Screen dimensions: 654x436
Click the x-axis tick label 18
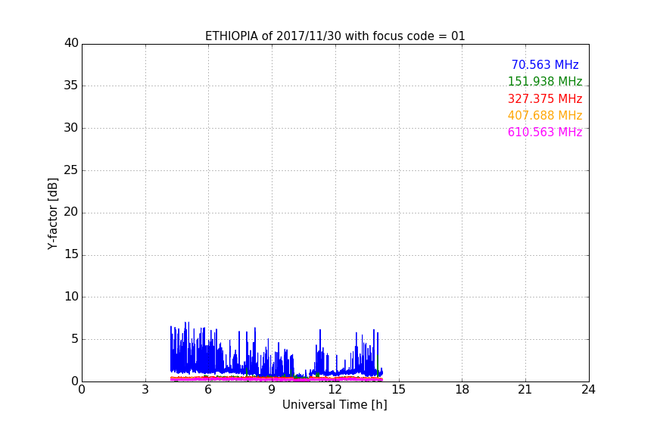(x=462, y=390)
